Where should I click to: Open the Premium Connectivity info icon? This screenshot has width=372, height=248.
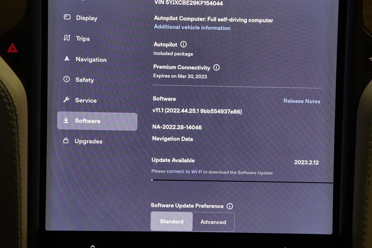click(x=216, y=67)
